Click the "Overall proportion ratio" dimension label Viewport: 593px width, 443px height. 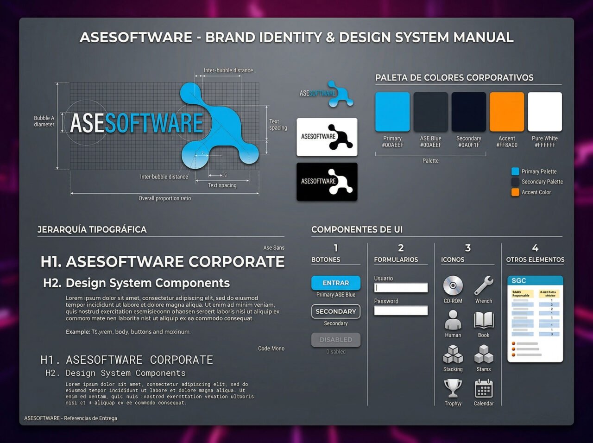coord(164,198)
